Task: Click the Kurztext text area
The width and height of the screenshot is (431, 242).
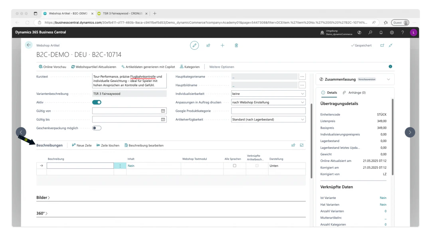Action: coord(129,81)
